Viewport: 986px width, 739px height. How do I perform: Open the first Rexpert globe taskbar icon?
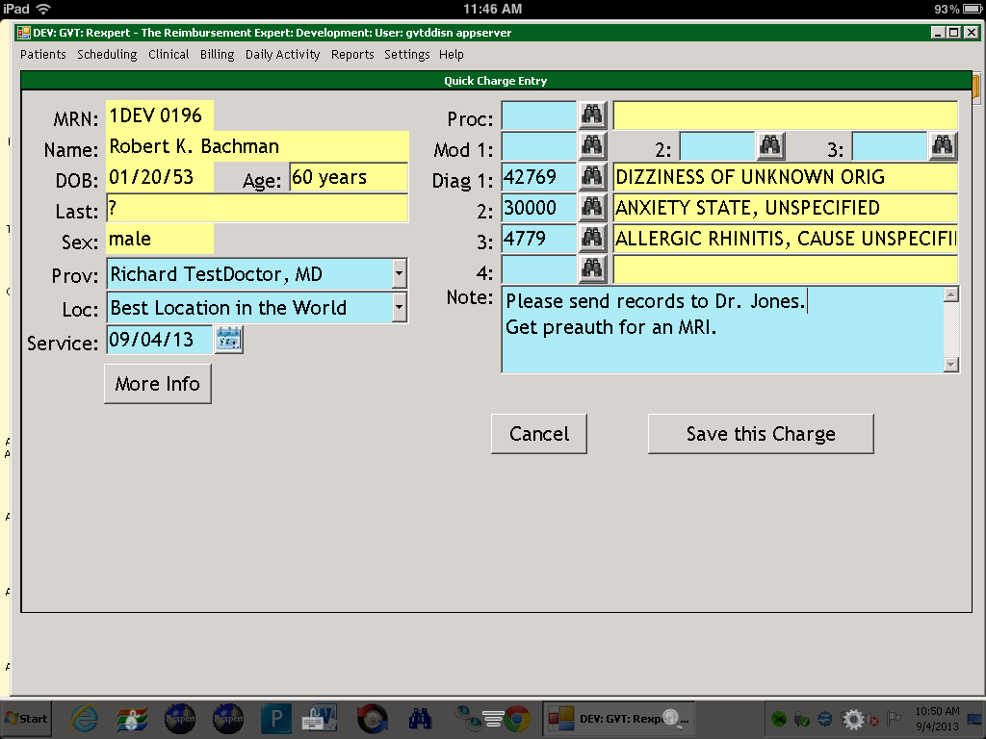tap(180, 718)
